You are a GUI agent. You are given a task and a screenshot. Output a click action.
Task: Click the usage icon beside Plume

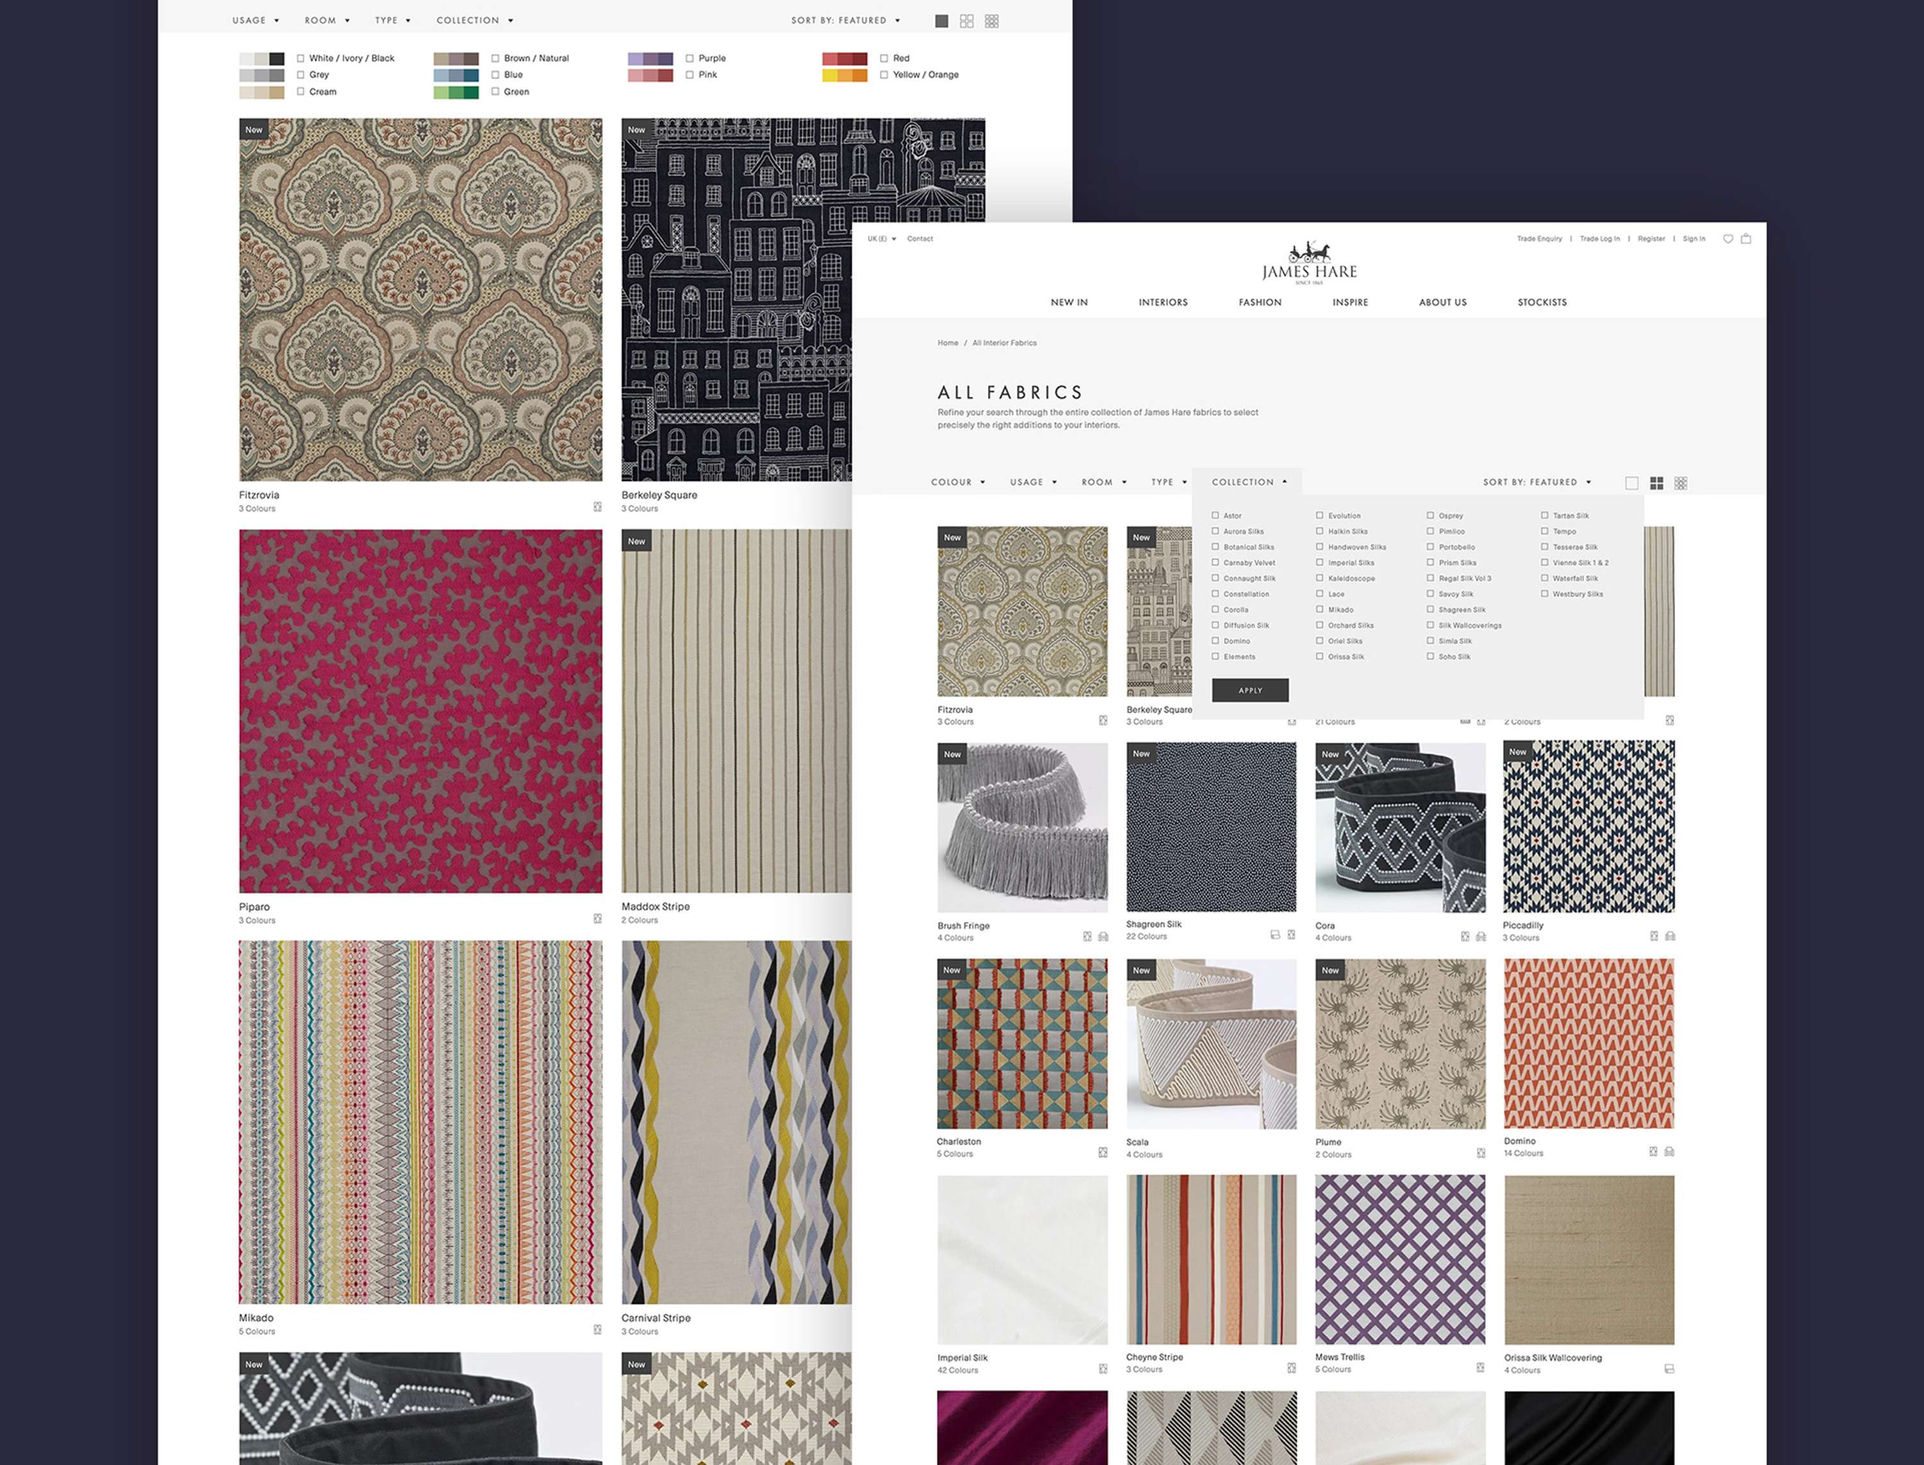point(1480,1153)
